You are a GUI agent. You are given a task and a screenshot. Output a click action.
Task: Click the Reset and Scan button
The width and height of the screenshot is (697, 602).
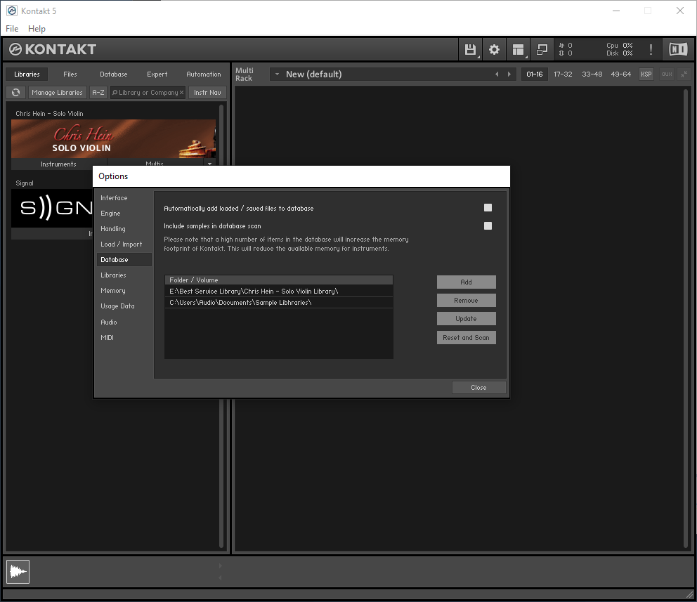pos(466,337)
